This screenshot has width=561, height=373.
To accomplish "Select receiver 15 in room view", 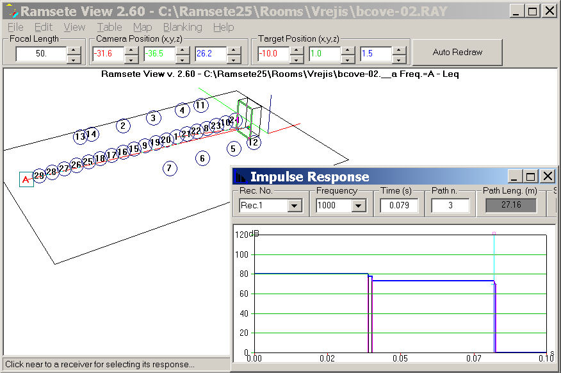I will 134,149.
